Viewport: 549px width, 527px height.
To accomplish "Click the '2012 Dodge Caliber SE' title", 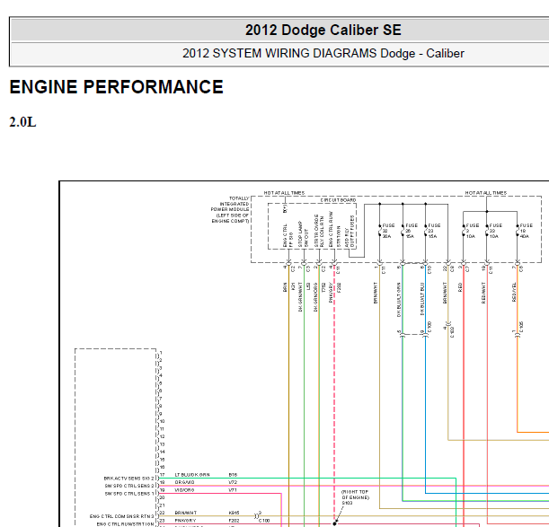I will [323, 31].
